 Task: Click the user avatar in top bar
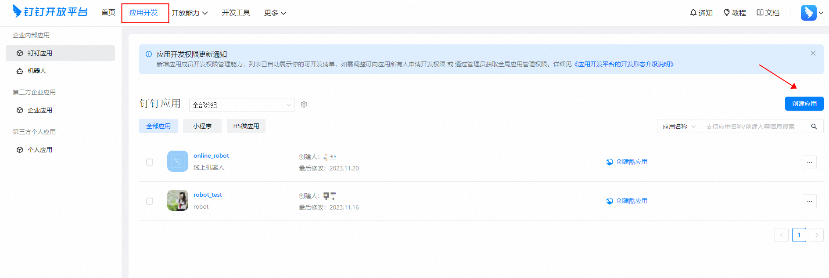click(x=808, y=13)
